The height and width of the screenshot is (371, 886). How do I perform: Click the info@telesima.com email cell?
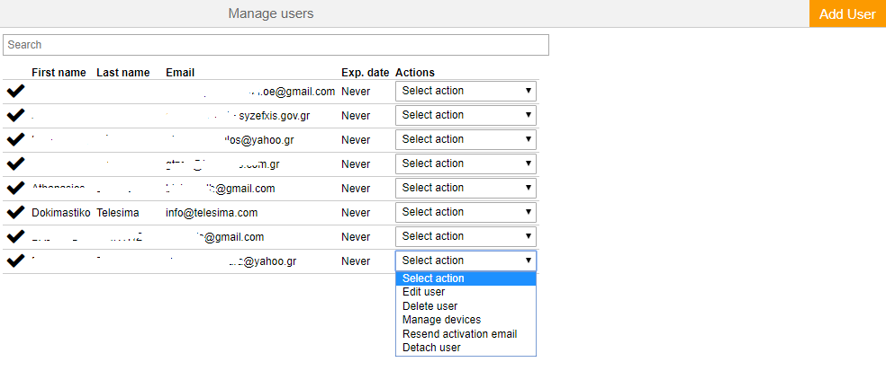[212, 213]
